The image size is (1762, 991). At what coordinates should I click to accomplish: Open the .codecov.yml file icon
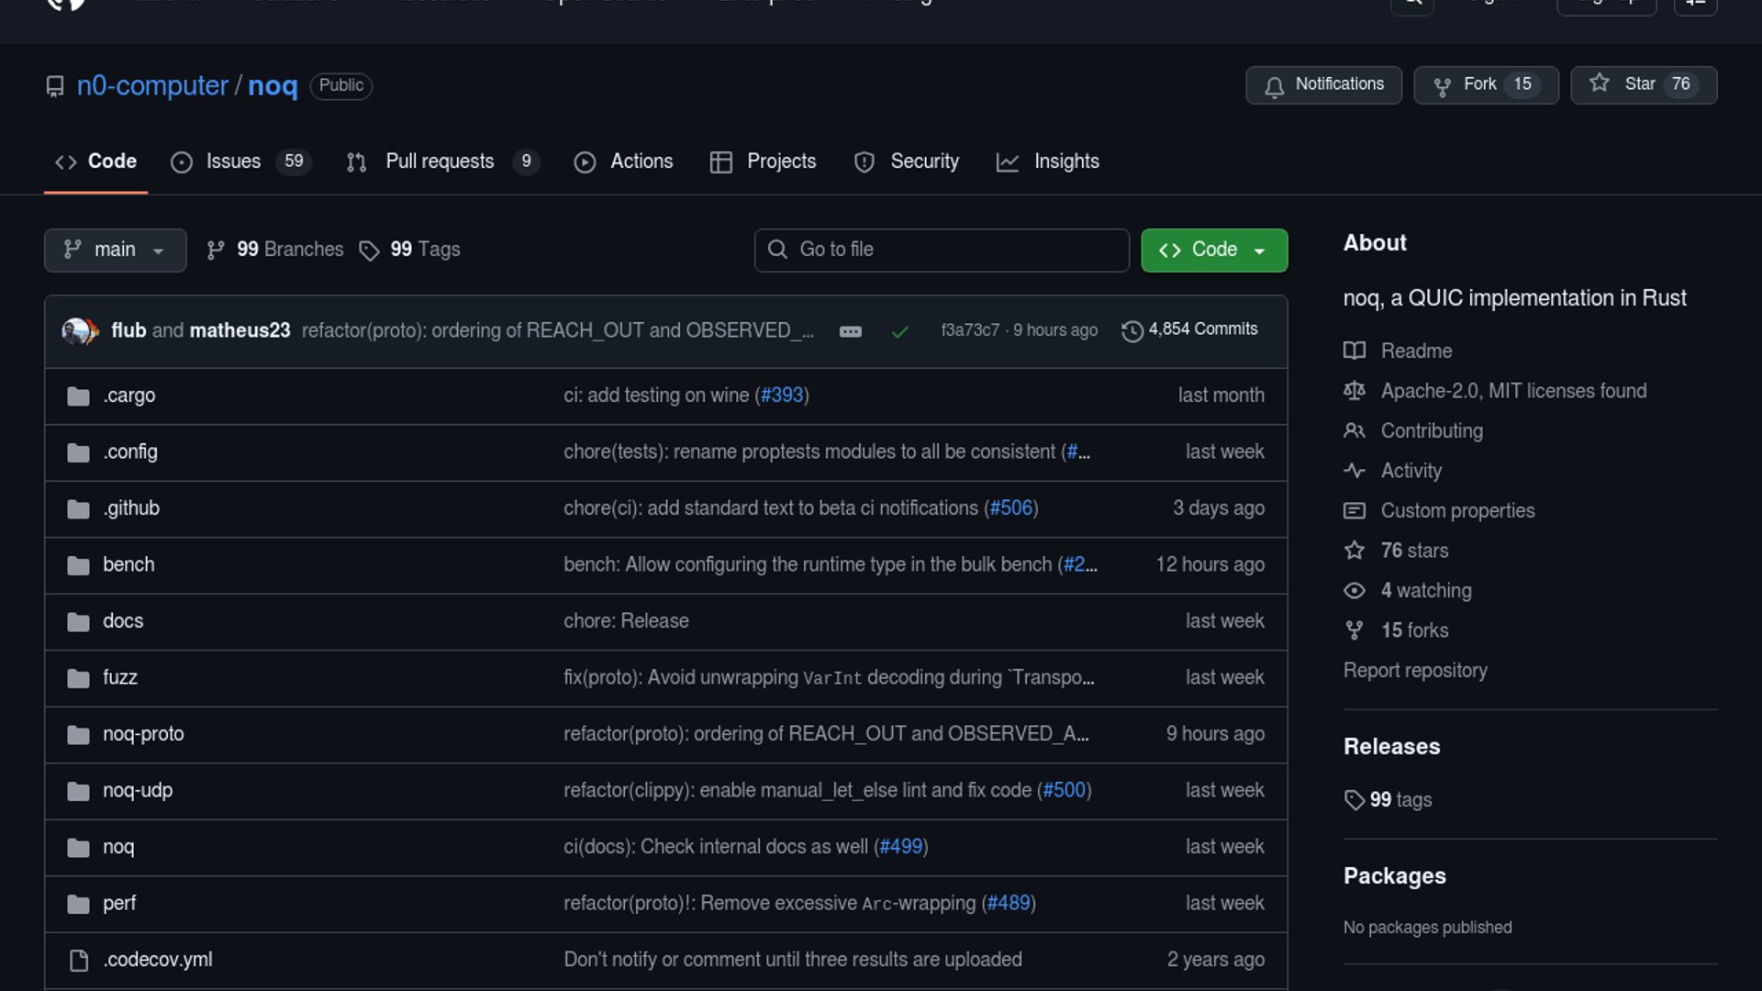79,960
